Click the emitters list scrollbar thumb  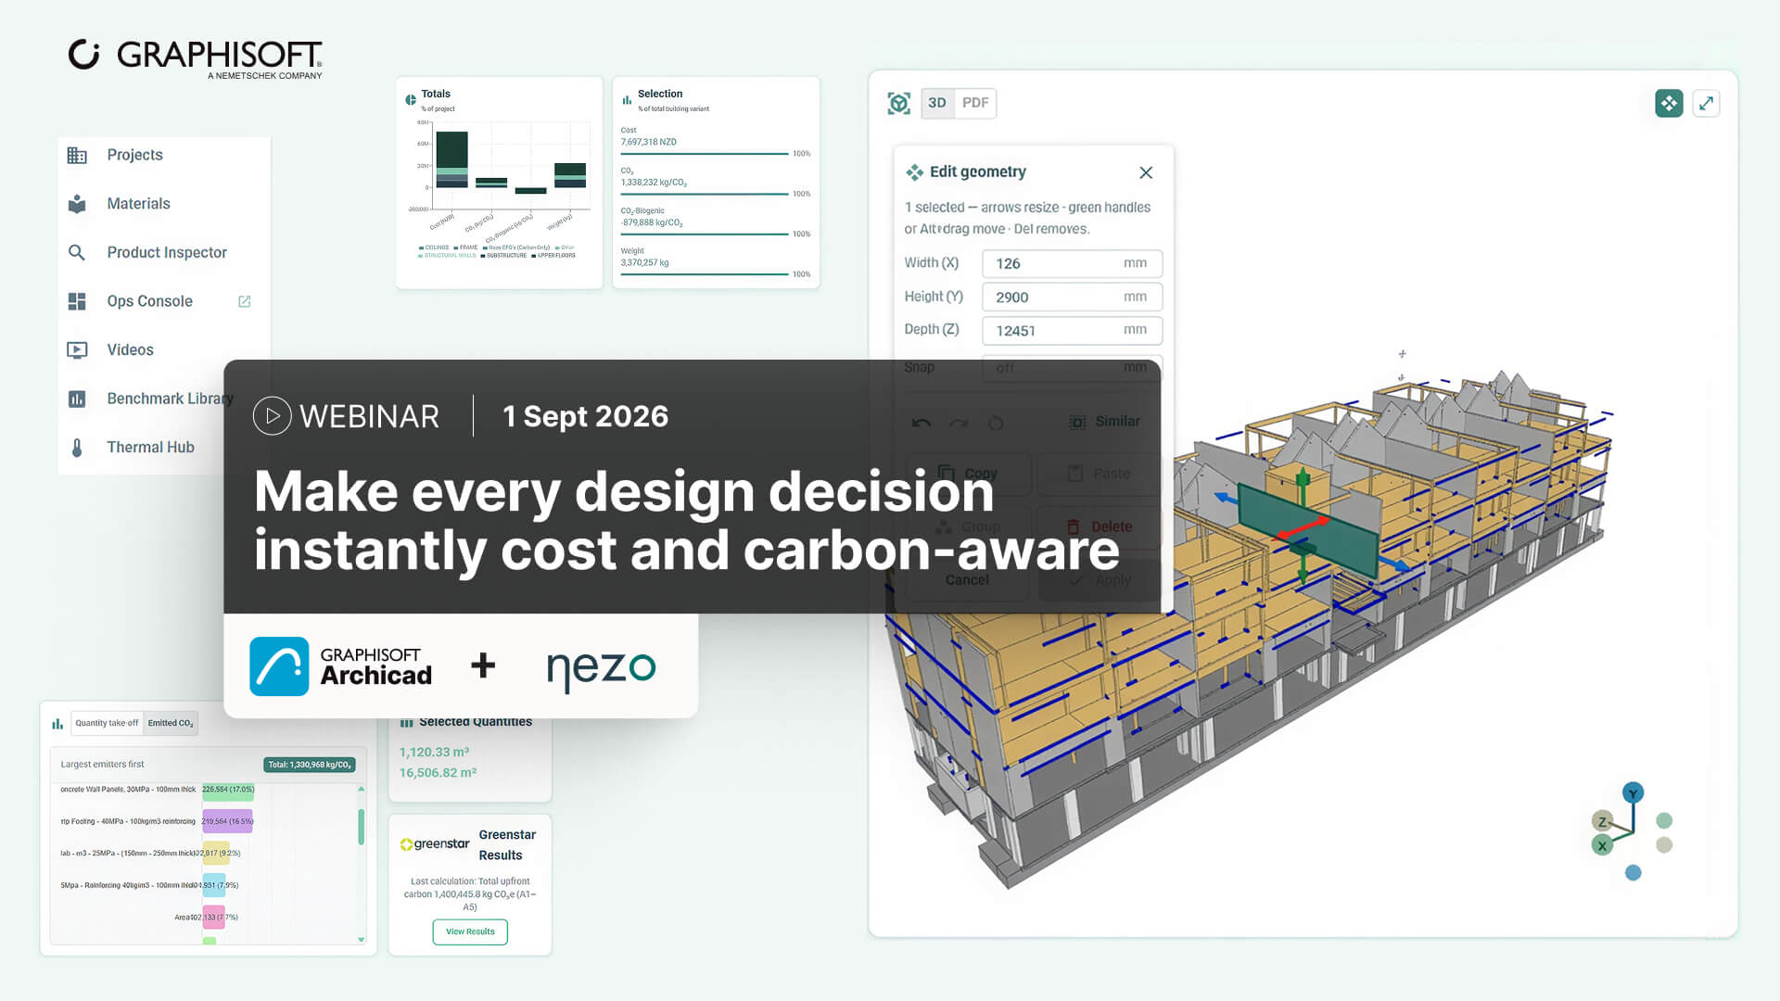362,826
